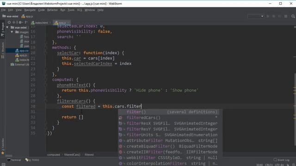Select index.html in the project tree

click(x=22, y=60)
